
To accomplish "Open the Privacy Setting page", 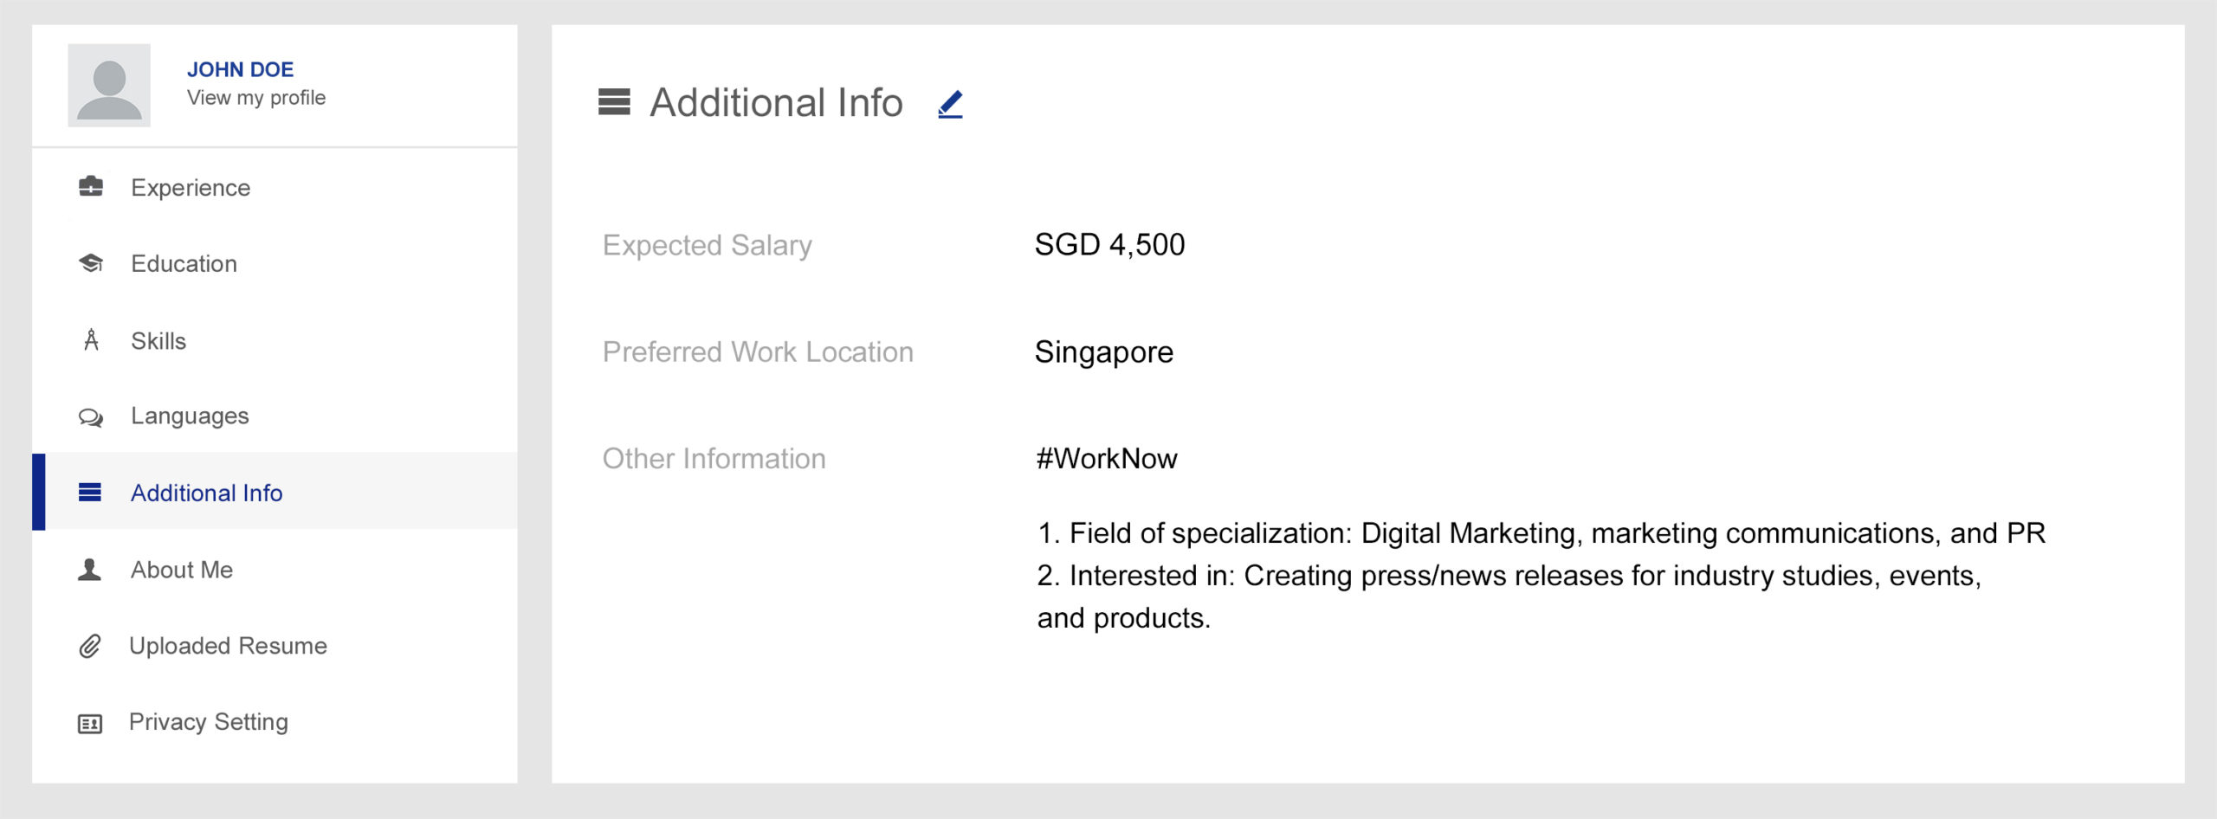I will point(209,721).
